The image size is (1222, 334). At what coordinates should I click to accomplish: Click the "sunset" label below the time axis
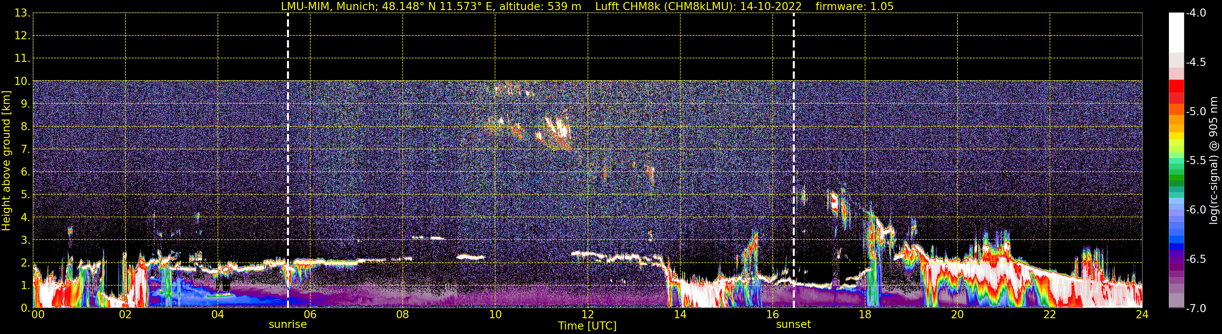[x=794, y=324]
